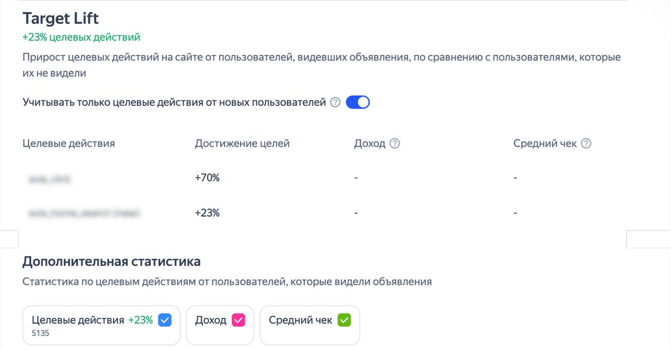Click the Средний чек column header text
This screenshot has width=671, height=350.
click(545, 143)
